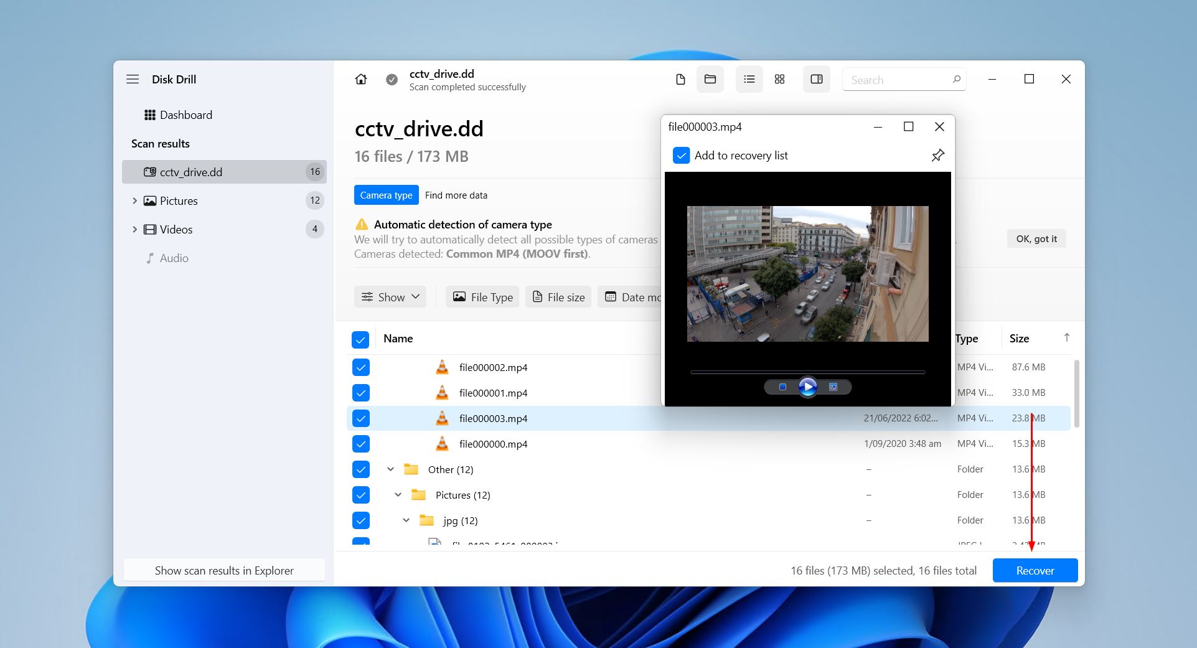This screenshot has height=648, width=1197.
Task: Select Pictures in the sidebar
Action: point(178,200)
